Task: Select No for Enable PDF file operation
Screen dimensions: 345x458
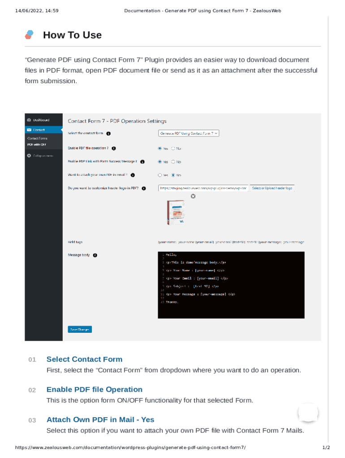Action: coord(173,148)
